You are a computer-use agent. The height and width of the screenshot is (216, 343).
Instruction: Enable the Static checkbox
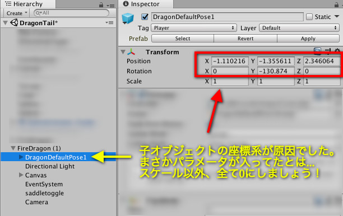point(309,17)
